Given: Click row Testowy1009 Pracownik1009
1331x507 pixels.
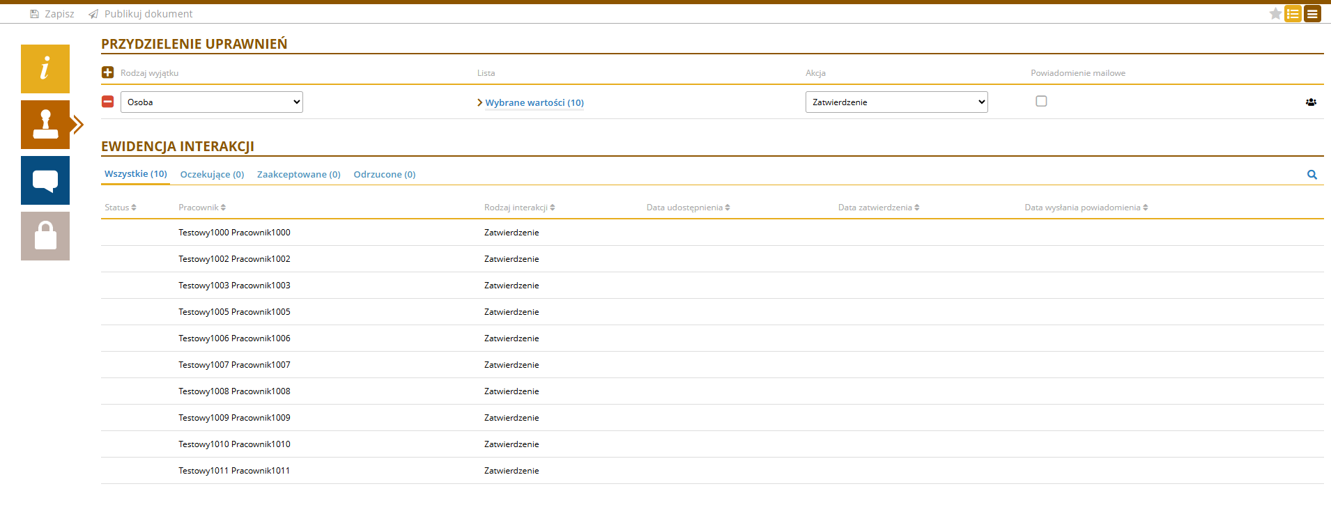Looking at the screenshot, I should click(712, 418).
